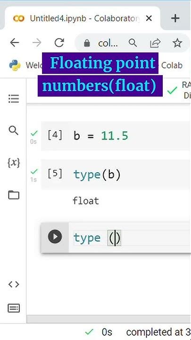The width and height of the screenshot is (191, 340).
Task: Open the Files folder icon in sidebar
Action: [x=14, y=195]
